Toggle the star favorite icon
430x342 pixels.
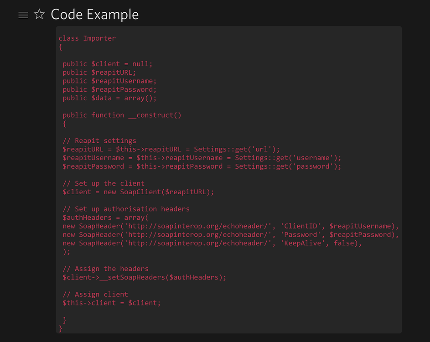click(x=39, y=14)
